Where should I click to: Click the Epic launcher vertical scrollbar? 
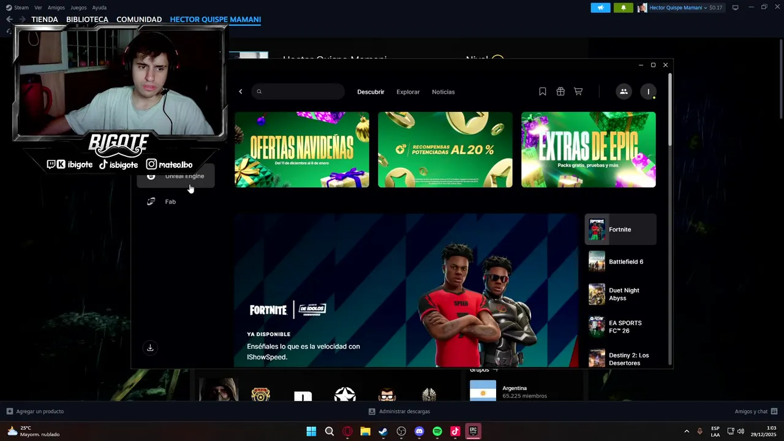(670, 110)
